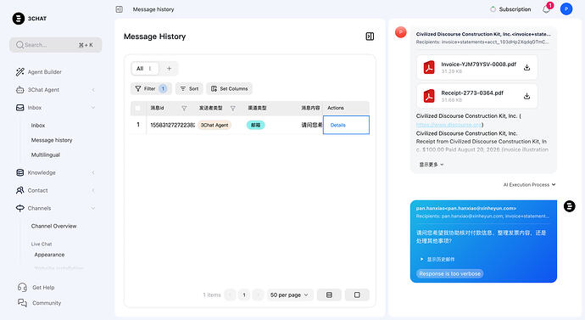The image size is (585, 320).
Task: Click the Channels icon
Action: click(20, 208)
